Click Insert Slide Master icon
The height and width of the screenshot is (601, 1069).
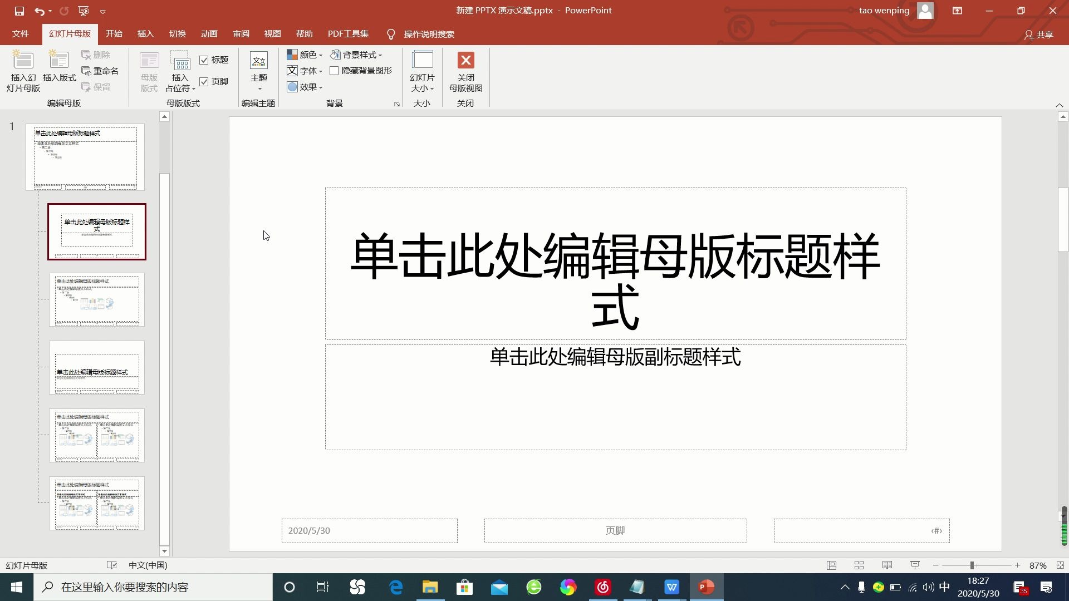point(23,60)
